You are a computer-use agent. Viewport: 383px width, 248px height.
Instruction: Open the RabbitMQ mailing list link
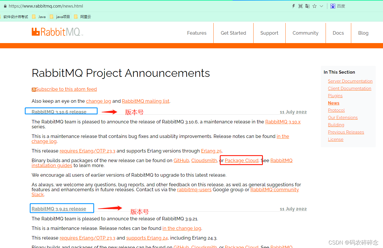tap(146, 101)
